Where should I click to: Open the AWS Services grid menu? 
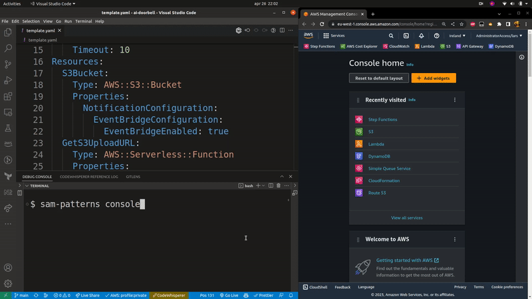click(334, 36)
